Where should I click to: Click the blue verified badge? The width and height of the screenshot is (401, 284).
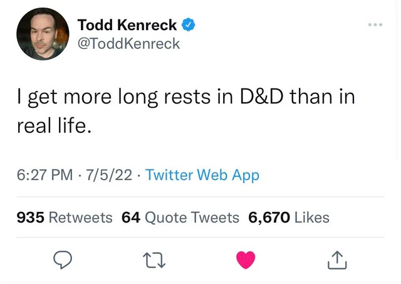click(188, 25)
